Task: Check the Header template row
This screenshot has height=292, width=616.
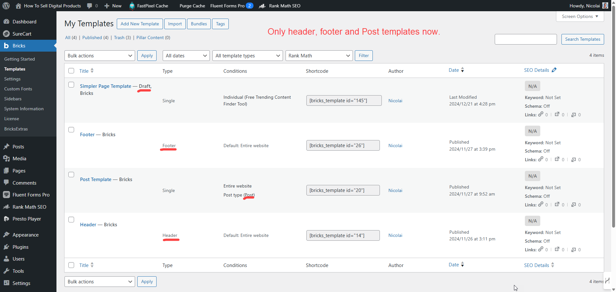Action: click(71, 220)
